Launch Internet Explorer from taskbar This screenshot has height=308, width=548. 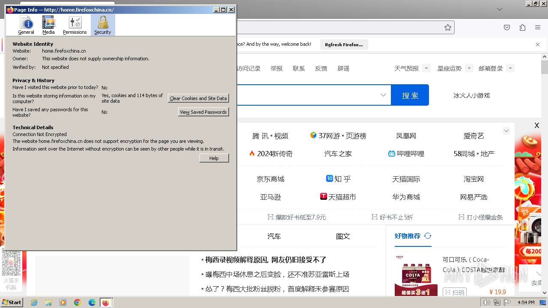coord(34,302)
